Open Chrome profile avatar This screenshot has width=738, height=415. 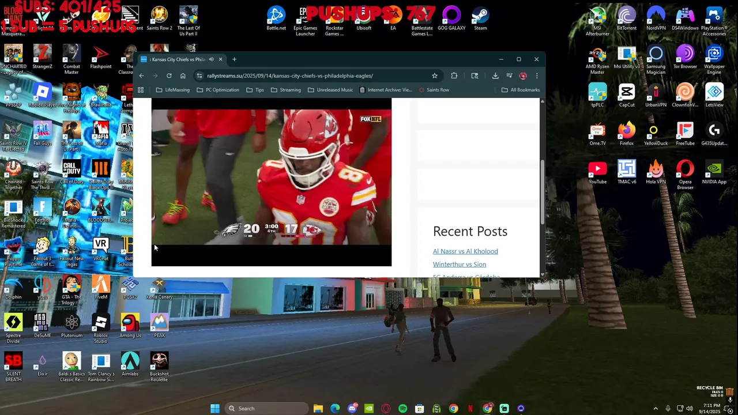pos(523,76)
